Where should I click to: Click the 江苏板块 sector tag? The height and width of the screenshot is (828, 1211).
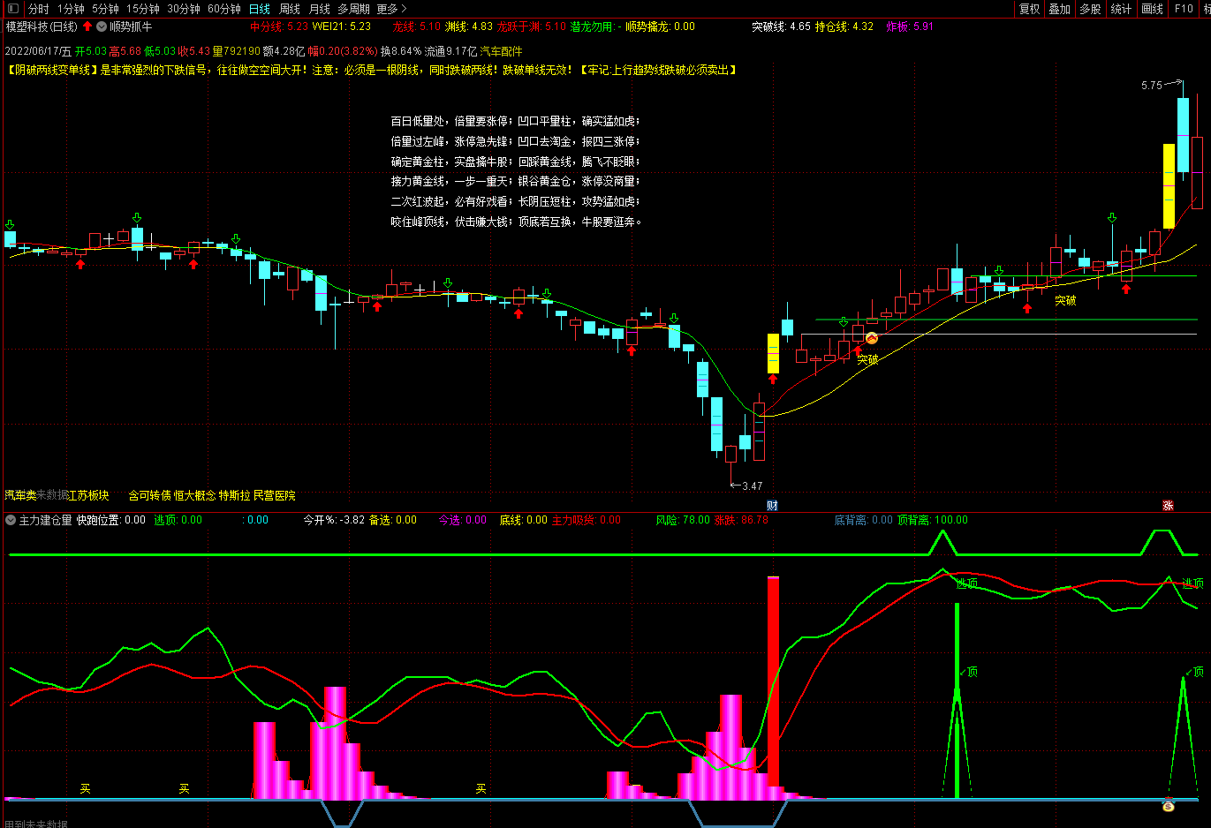(88, 495)
